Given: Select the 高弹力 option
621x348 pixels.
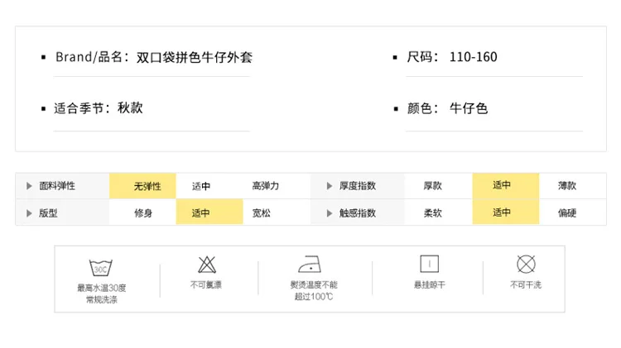Looking at the screenshot, I should click(x=265, y=185).
